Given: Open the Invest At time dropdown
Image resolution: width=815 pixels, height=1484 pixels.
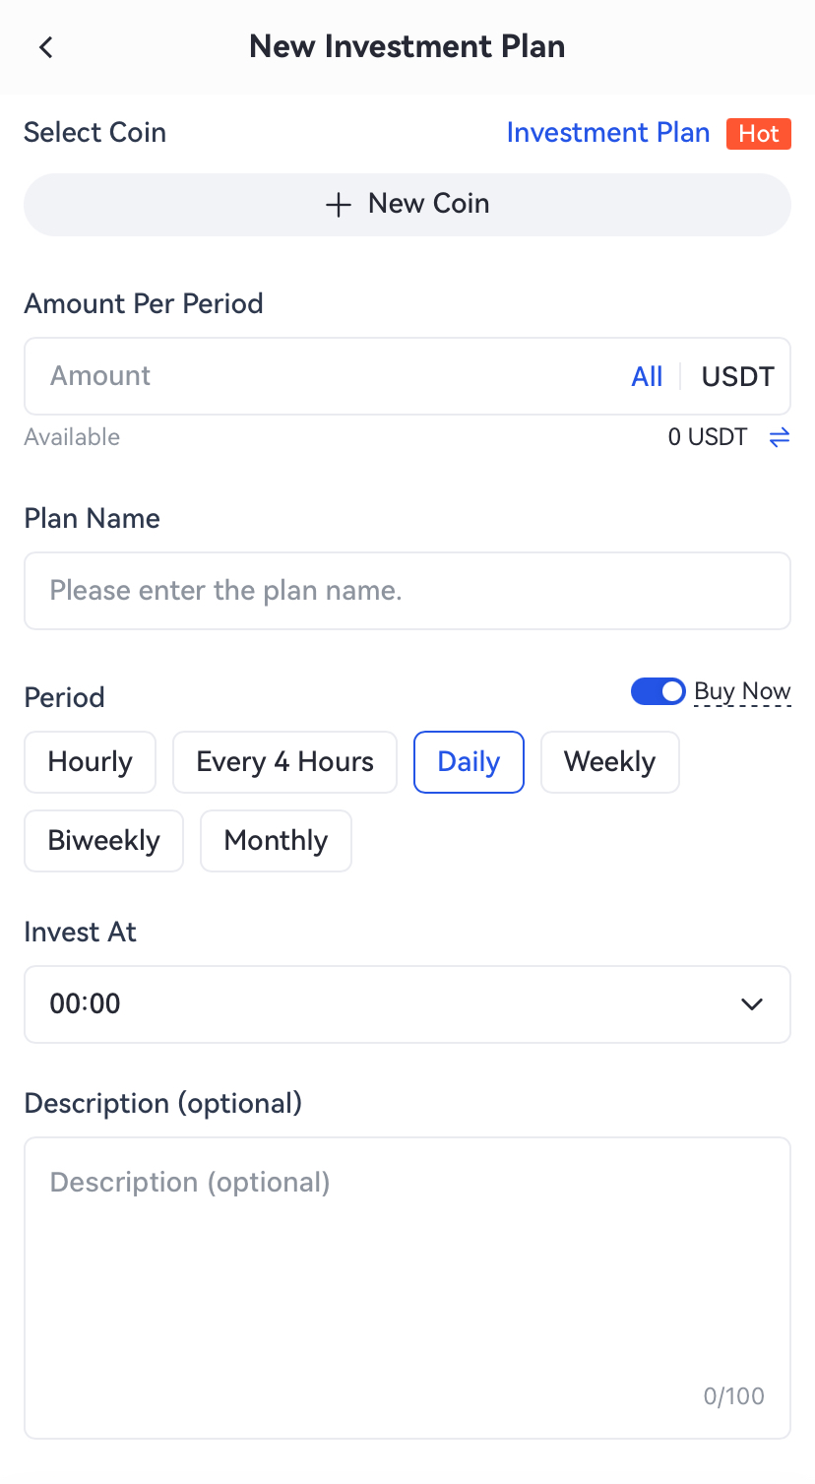Looking at the screenshot, I should tap(394, 1004).
